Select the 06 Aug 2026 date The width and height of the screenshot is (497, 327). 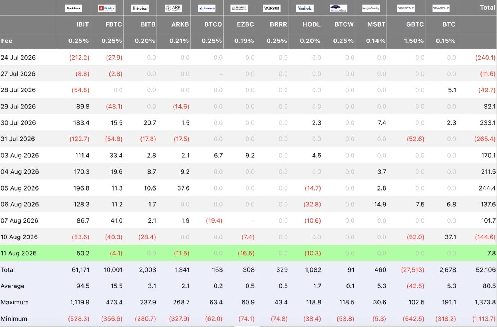pos(19,204)
